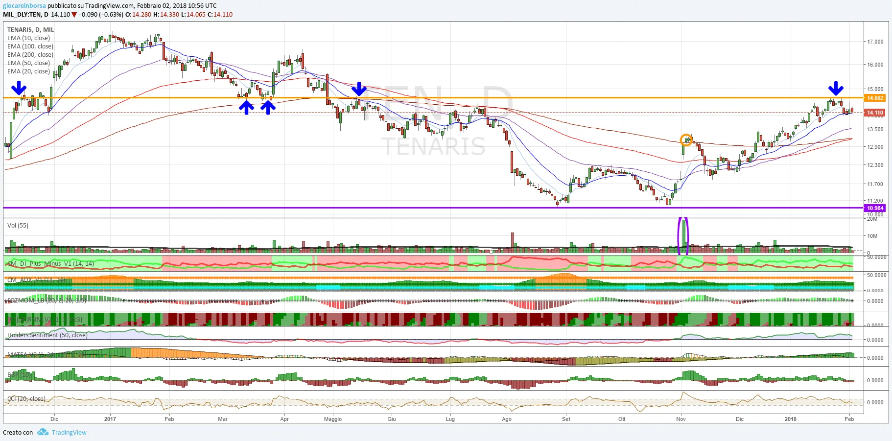Image resolution: width=892 pixels, height=441 pixels.
Task: Click the orange circle marker on November candle
Action: 686,140
